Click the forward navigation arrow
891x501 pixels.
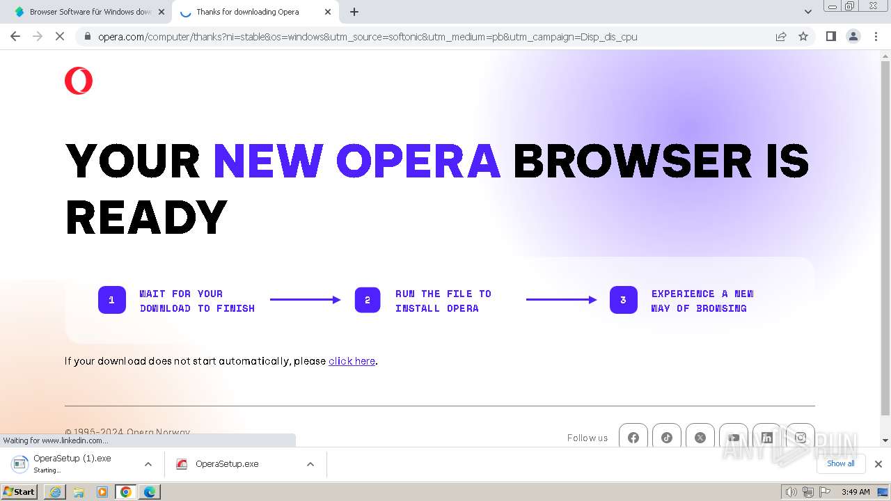[38, 36]
